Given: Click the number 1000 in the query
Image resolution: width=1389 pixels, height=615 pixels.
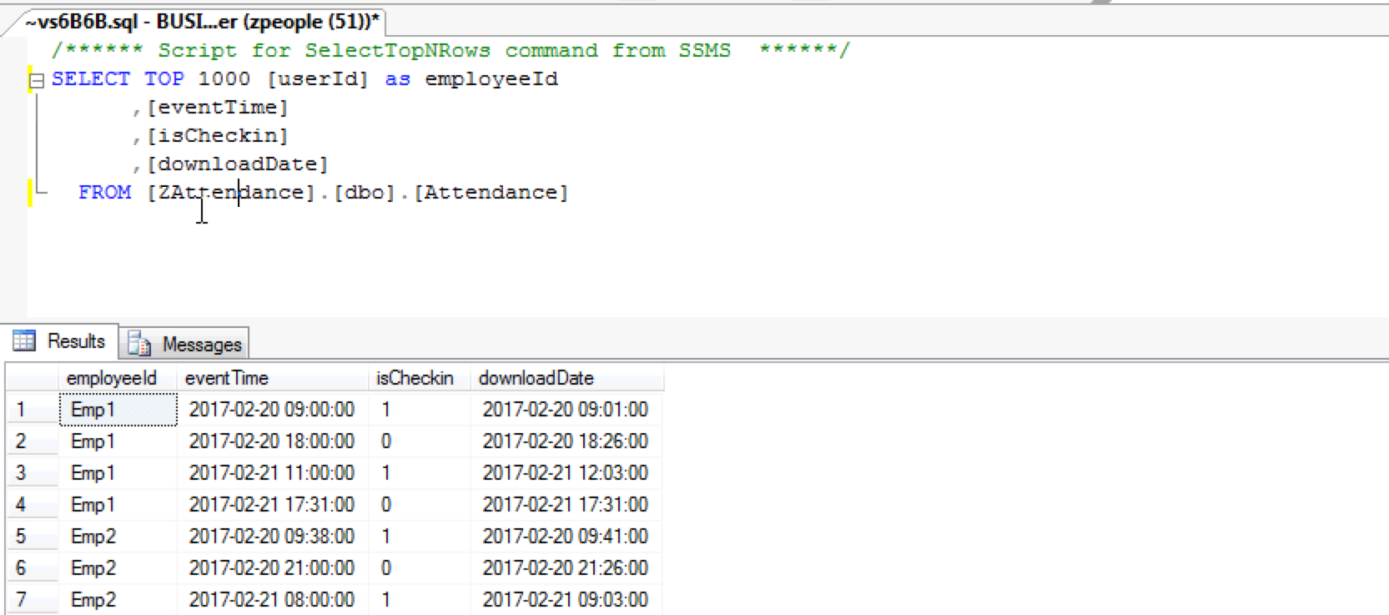Looking at the screenshot, I should click(x=224, y=79).
